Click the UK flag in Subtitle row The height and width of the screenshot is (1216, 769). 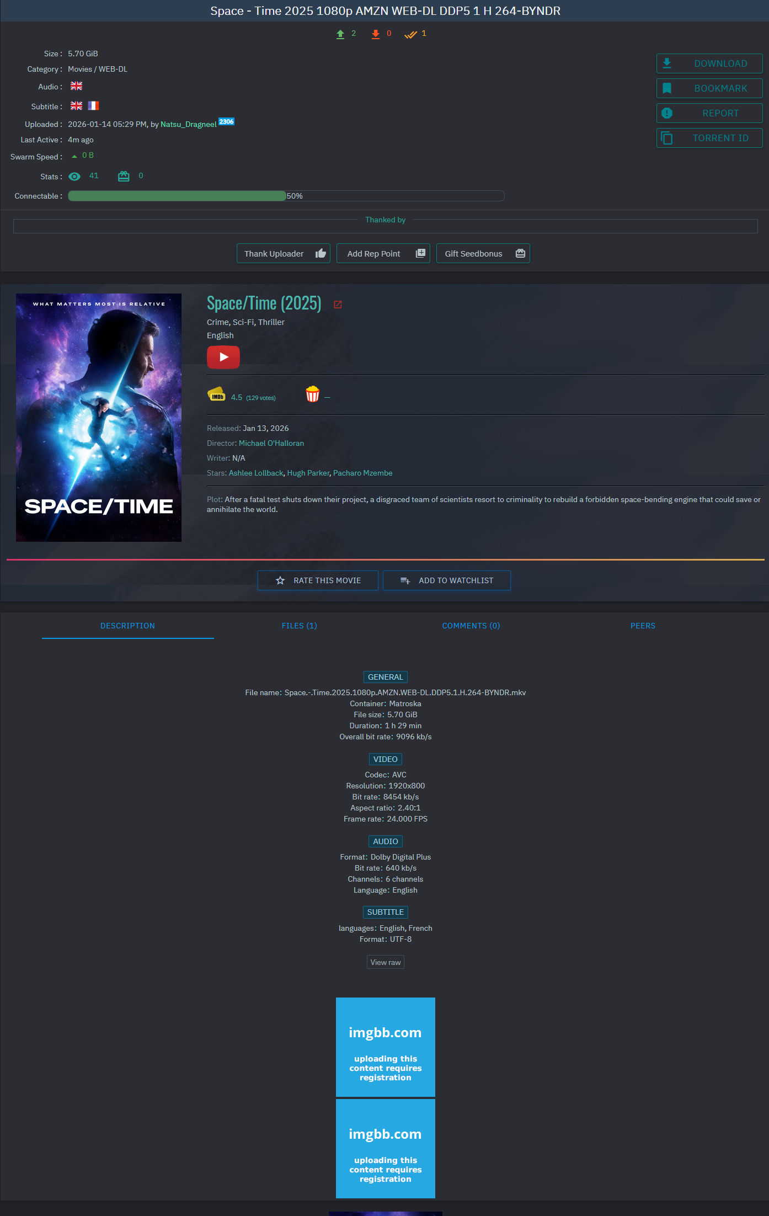[x=76, y=106]
